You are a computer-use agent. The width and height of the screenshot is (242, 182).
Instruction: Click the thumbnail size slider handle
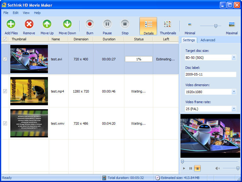coord(216,26)
